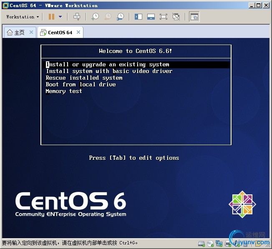The width and height of the screenshot is (272, 249).
Task: Click the network adapter status icon
Action: [219, 244]
